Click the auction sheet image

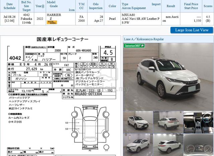61,96
